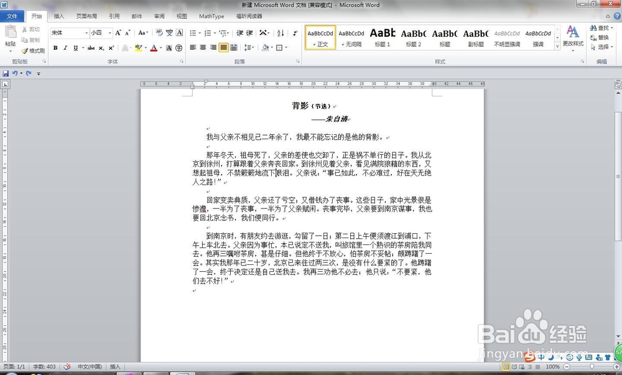Click 更改样式 Change Styles button

coord(573,38)
